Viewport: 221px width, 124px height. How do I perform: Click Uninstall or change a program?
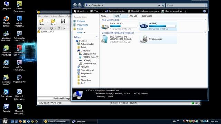(143, 11)
